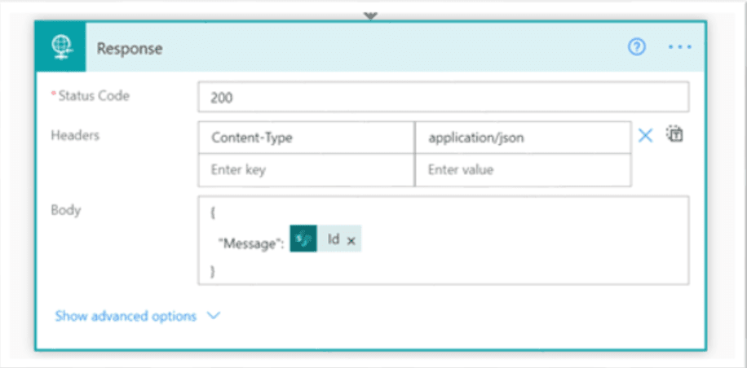Screen dimensions: 747x368
Task: Click the Headers field label
Action: click(75, 135)
